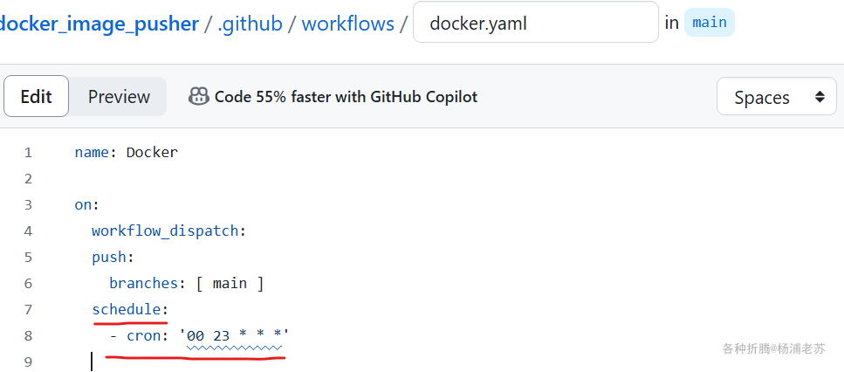Click line number 7 in the gutter

pos(28,310)
